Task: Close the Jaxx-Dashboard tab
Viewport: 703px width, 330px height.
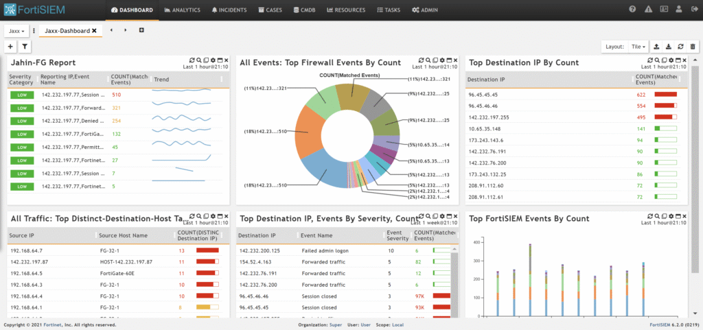Action: pyautogui.click(x=94, y=31)
